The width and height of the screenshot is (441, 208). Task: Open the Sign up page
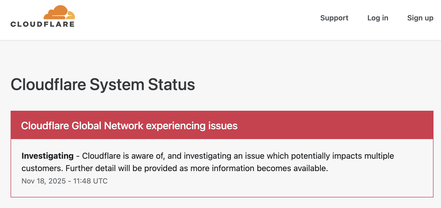click(420, 18)
